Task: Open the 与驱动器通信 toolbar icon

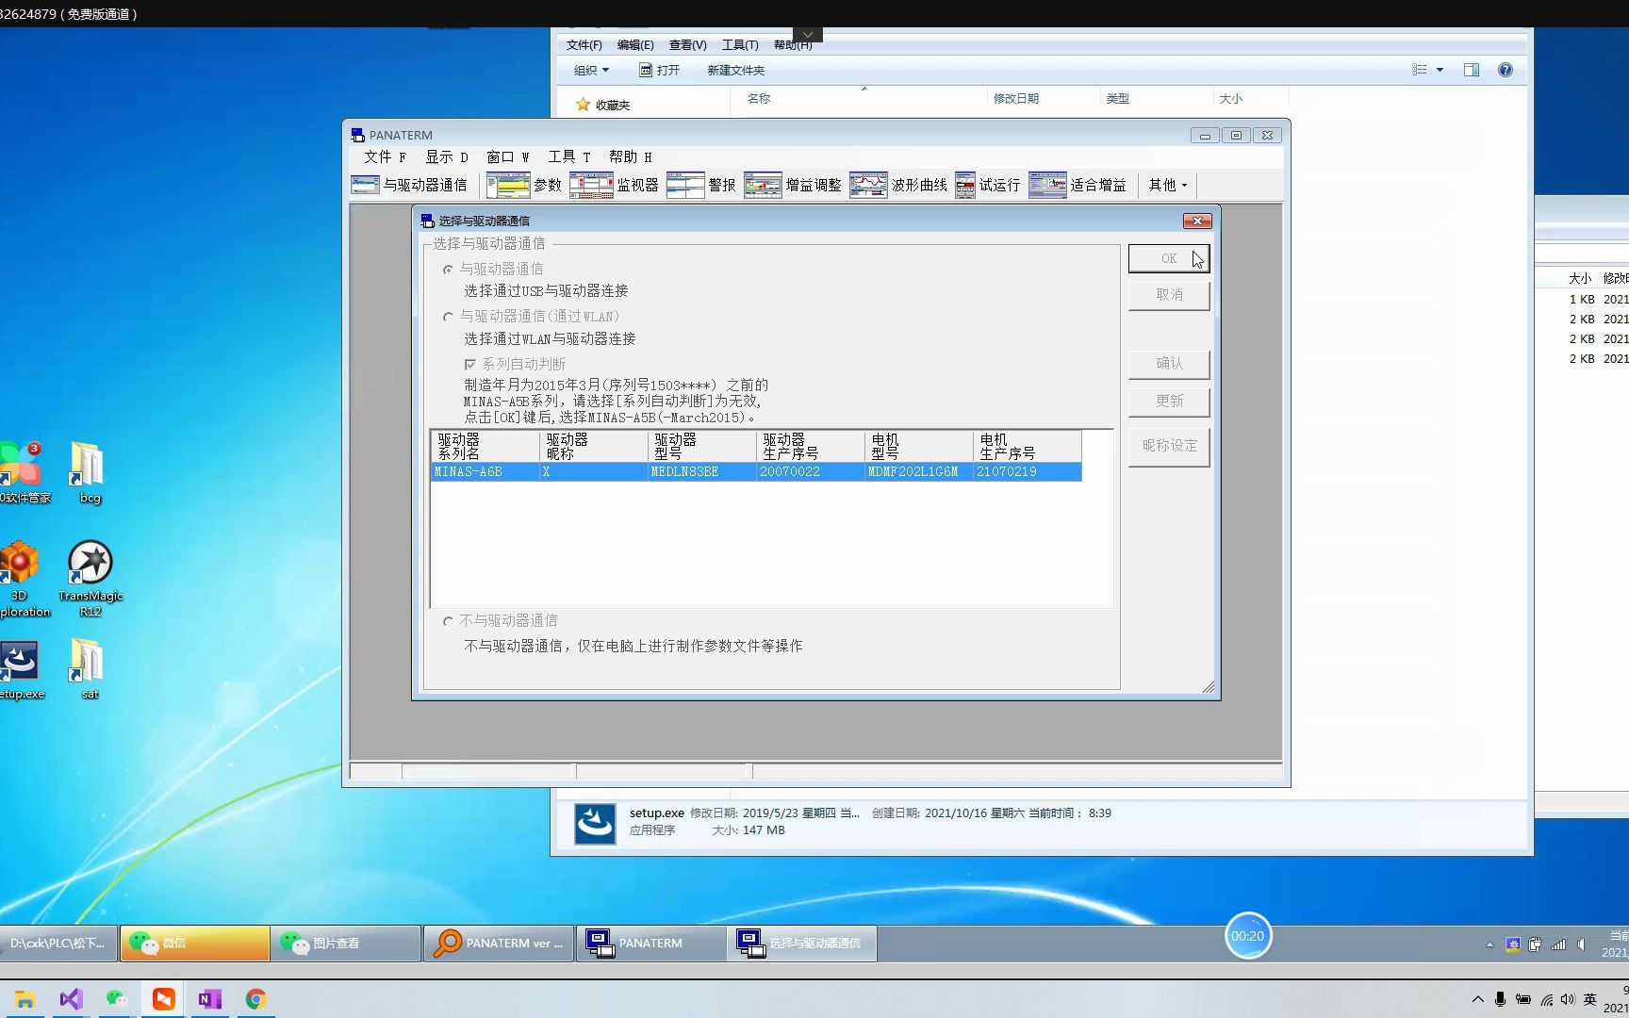Action: pyautogui.click(x=409, y=185)
